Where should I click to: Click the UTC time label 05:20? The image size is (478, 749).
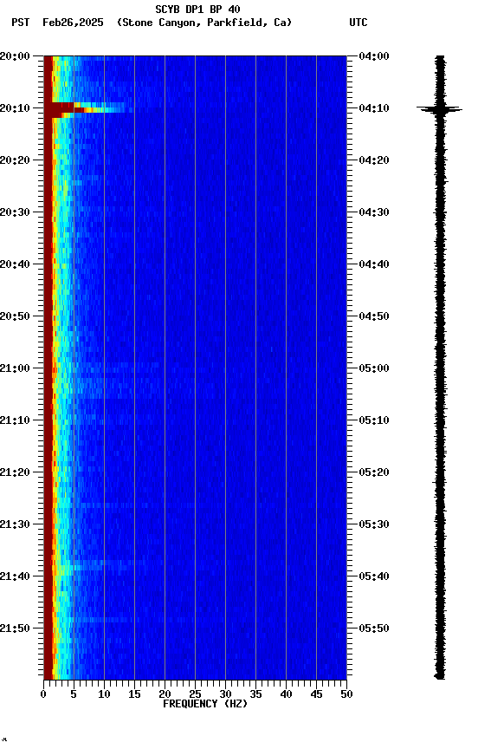[374, 473]
